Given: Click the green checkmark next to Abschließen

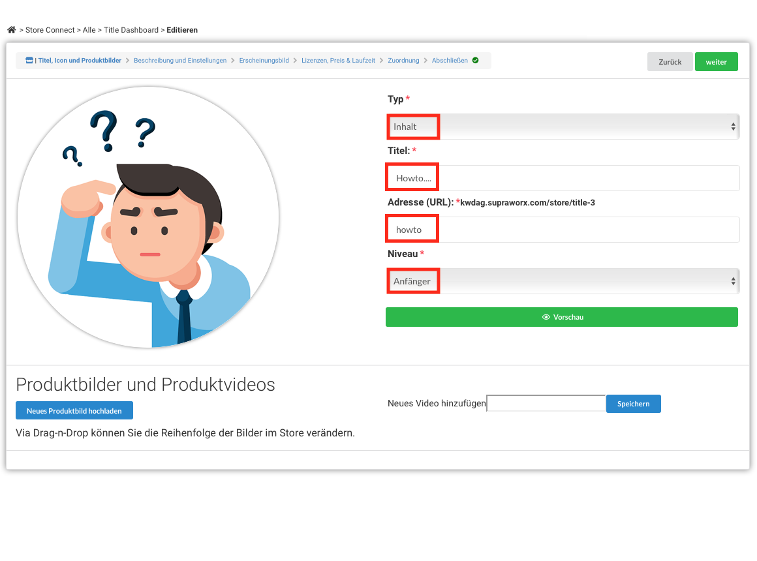Looking at the screenshot, I should coord(476,61).
